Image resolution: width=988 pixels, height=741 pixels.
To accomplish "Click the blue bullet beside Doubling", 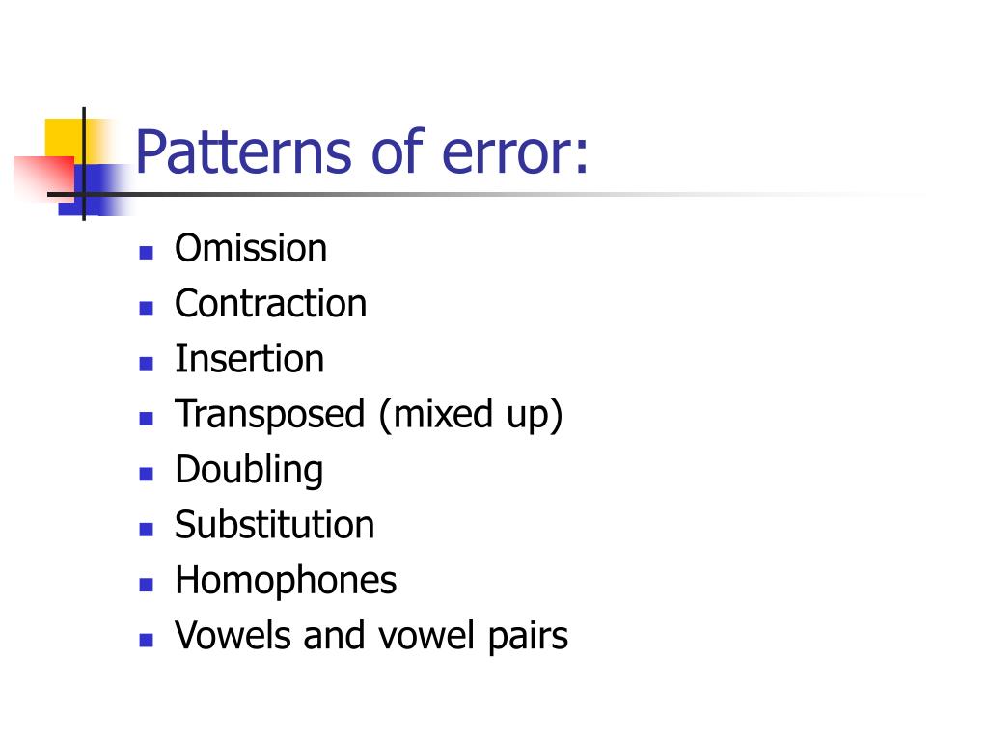I will 147,474.
